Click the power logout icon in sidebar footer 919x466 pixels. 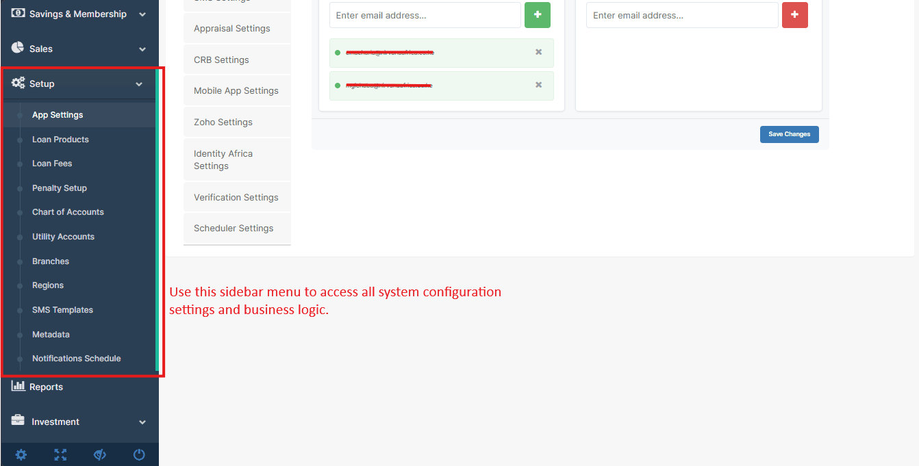pos(139,454)
